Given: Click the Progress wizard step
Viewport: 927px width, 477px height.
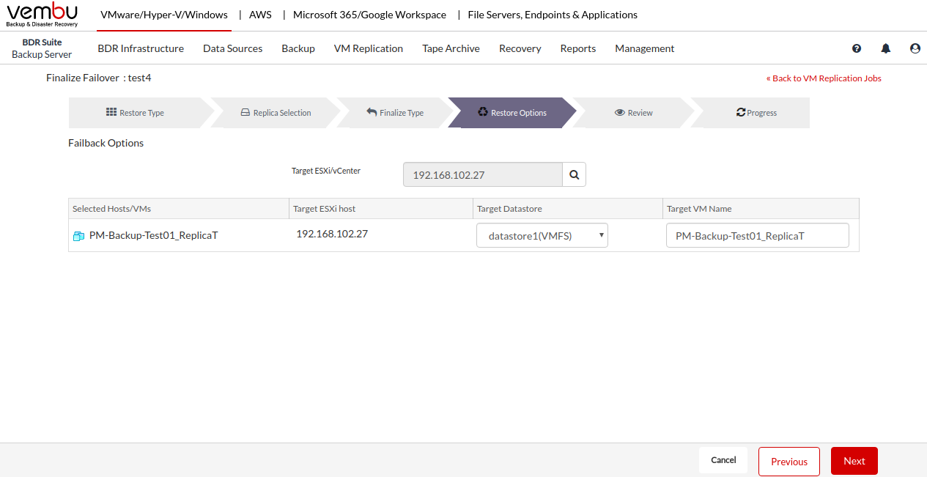Looking at the screenshot, I should (756, 113).
